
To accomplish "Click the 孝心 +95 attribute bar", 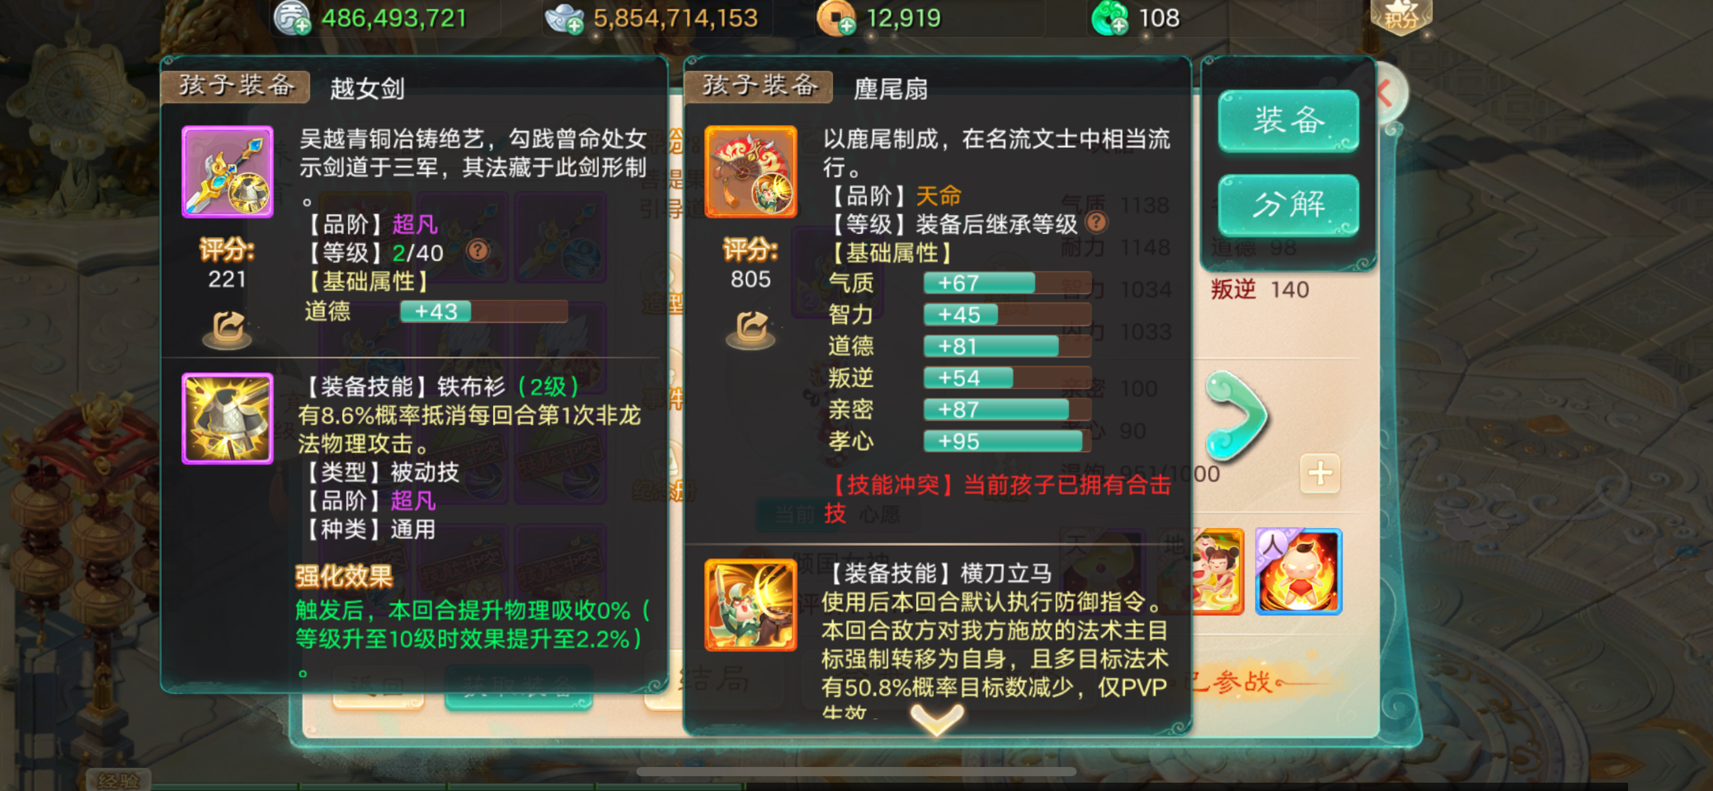I will [x=1007, y=441].
